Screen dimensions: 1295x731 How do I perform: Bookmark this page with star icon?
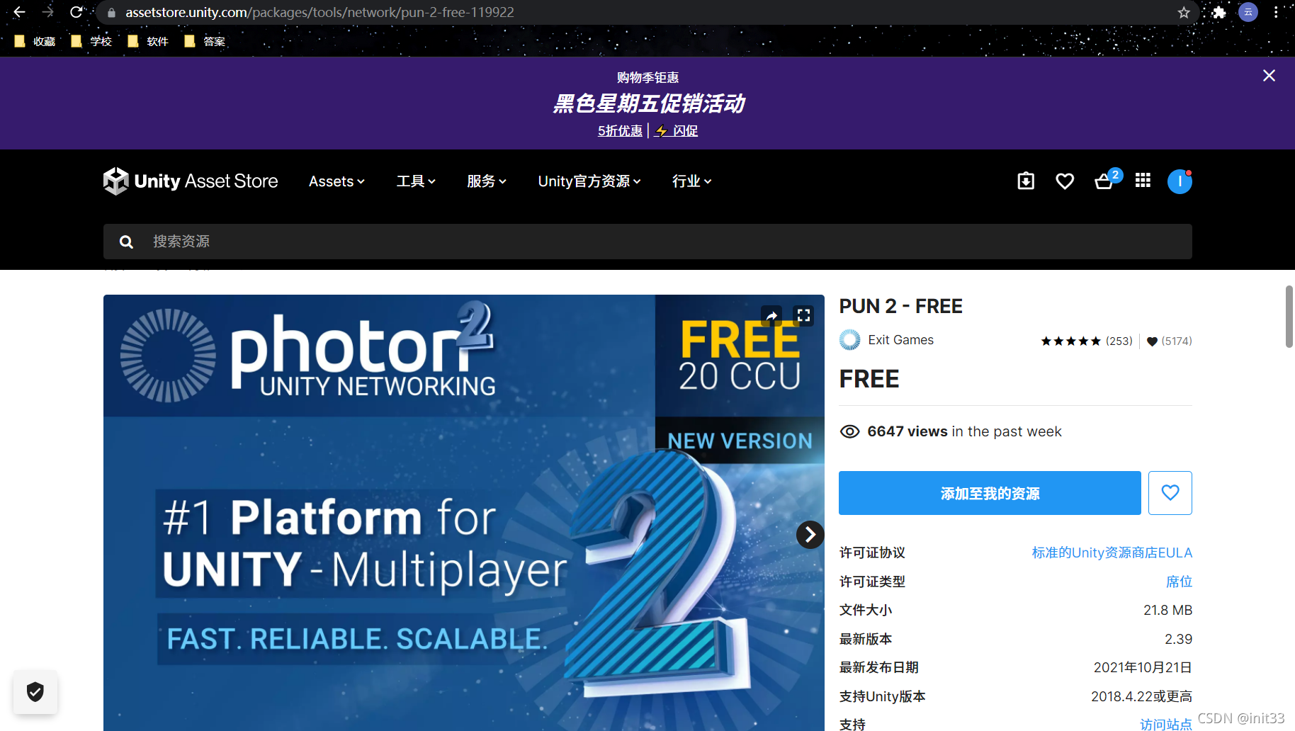1184,12
